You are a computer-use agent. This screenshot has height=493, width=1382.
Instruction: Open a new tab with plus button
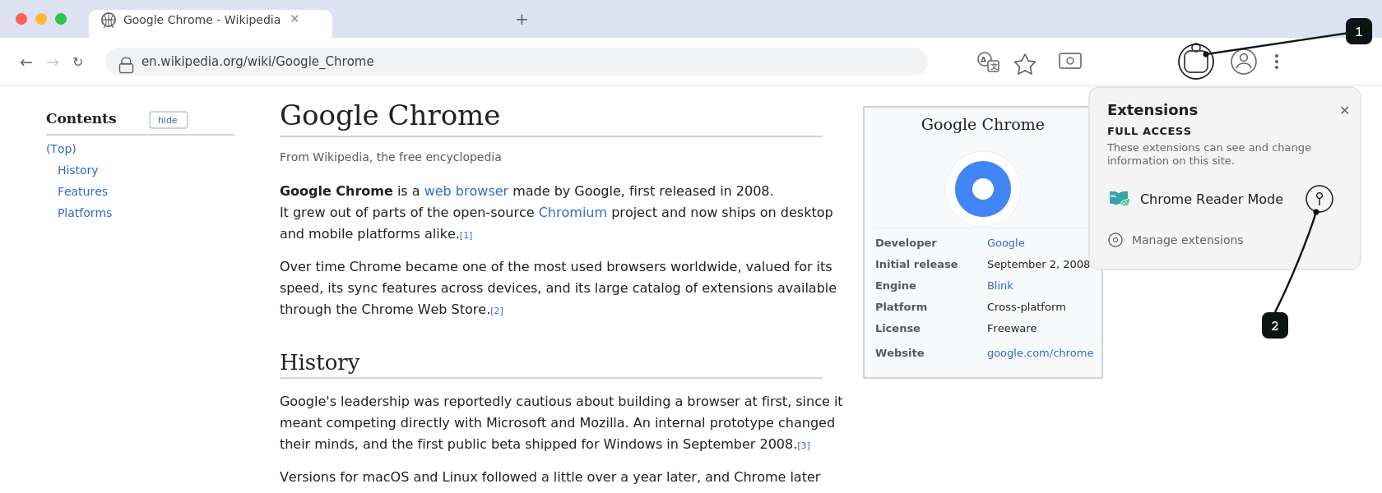click(522, 20)
